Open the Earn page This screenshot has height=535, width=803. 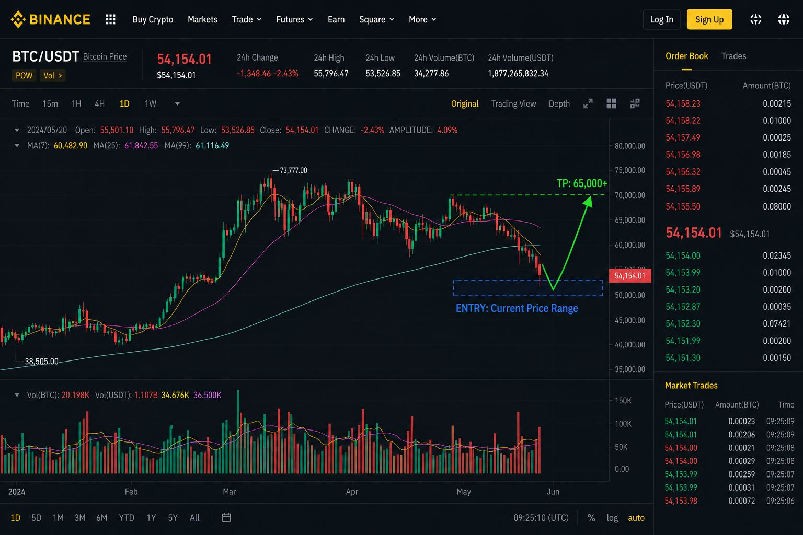pos(336,19)
